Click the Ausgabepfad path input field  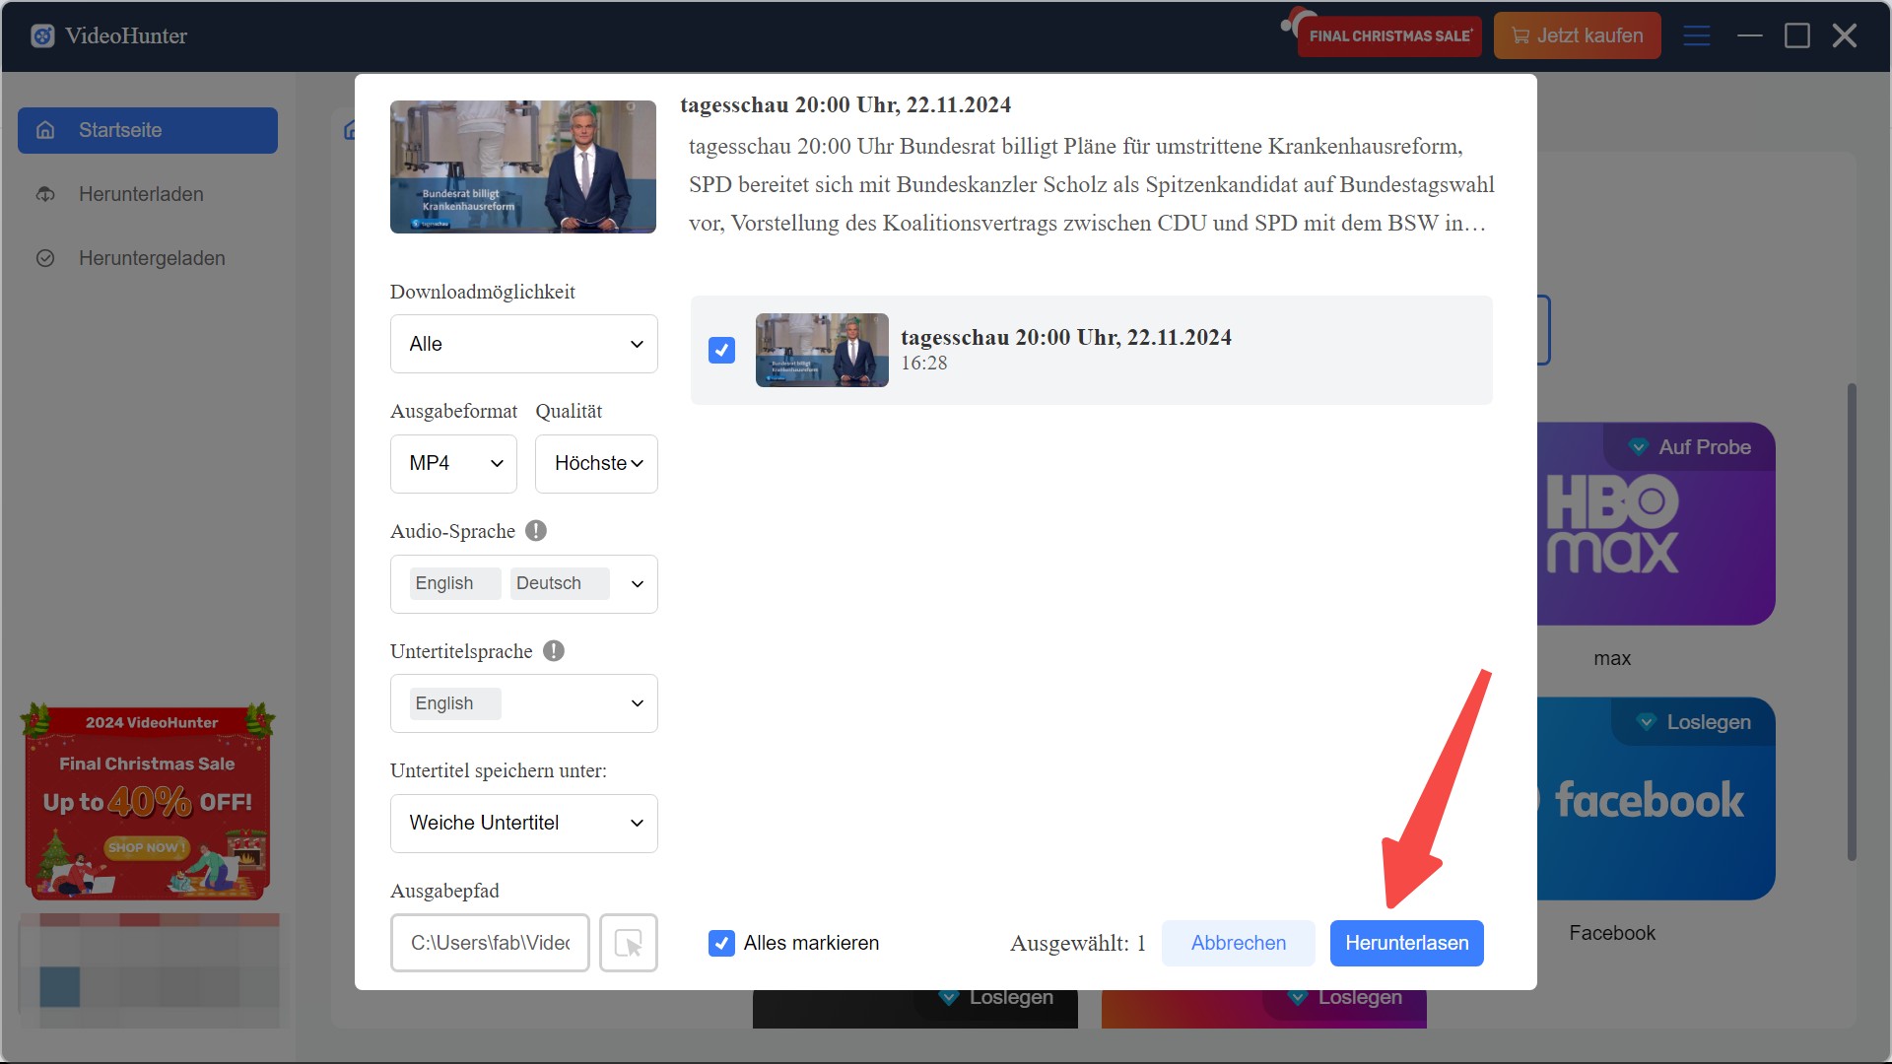pos(490,943)
